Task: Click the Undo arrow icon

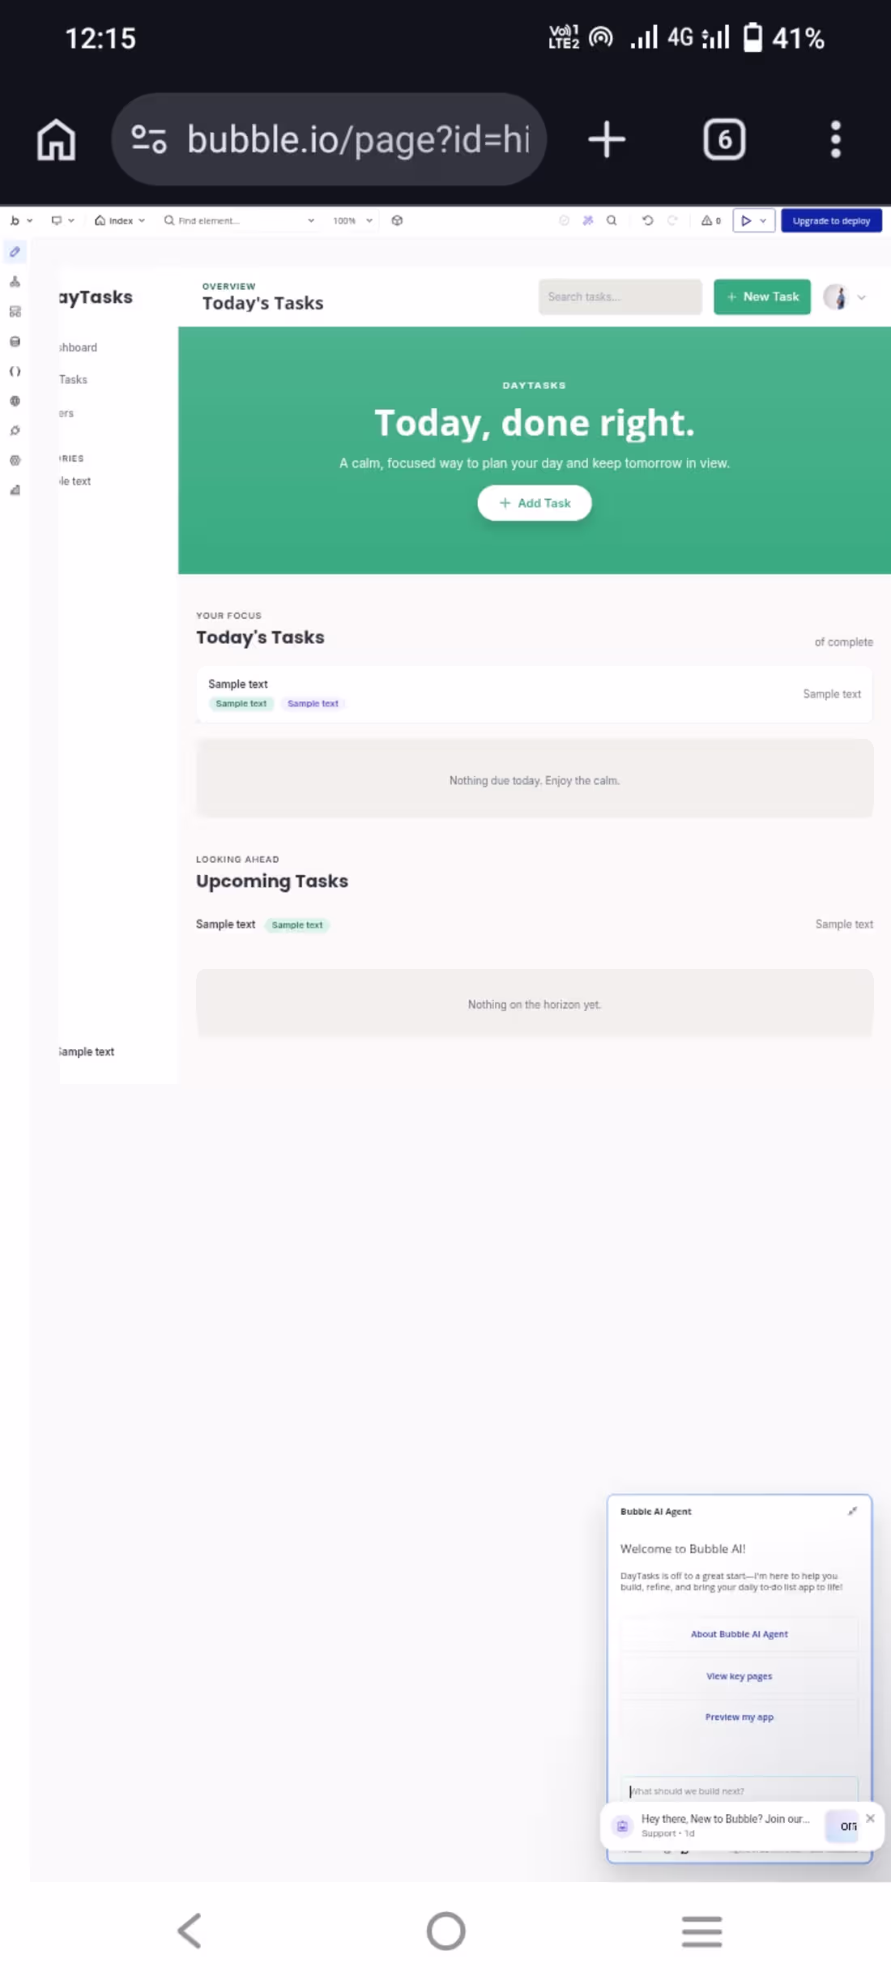Action: [647, 220]
